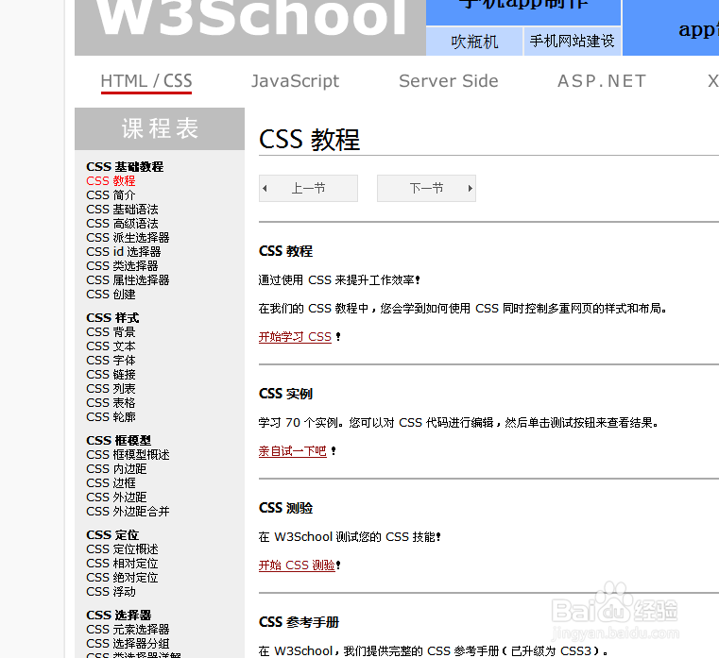The width and height of the screenshot is (719, 658).
Task: Open the HTML / CSS tab
Action: [146, 81]
